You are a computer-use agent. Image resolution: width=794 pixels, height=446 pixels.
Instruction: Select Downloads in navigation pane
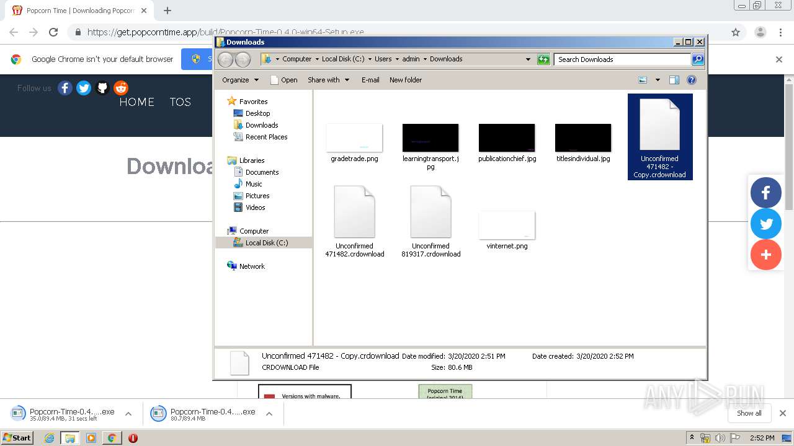(256, 125)
